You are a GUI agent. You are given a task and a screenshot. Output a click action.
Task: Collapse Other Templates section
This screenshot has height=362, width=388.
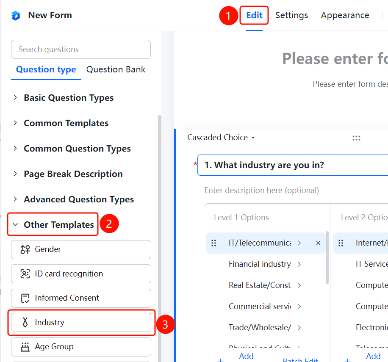(x=15, y=224)
